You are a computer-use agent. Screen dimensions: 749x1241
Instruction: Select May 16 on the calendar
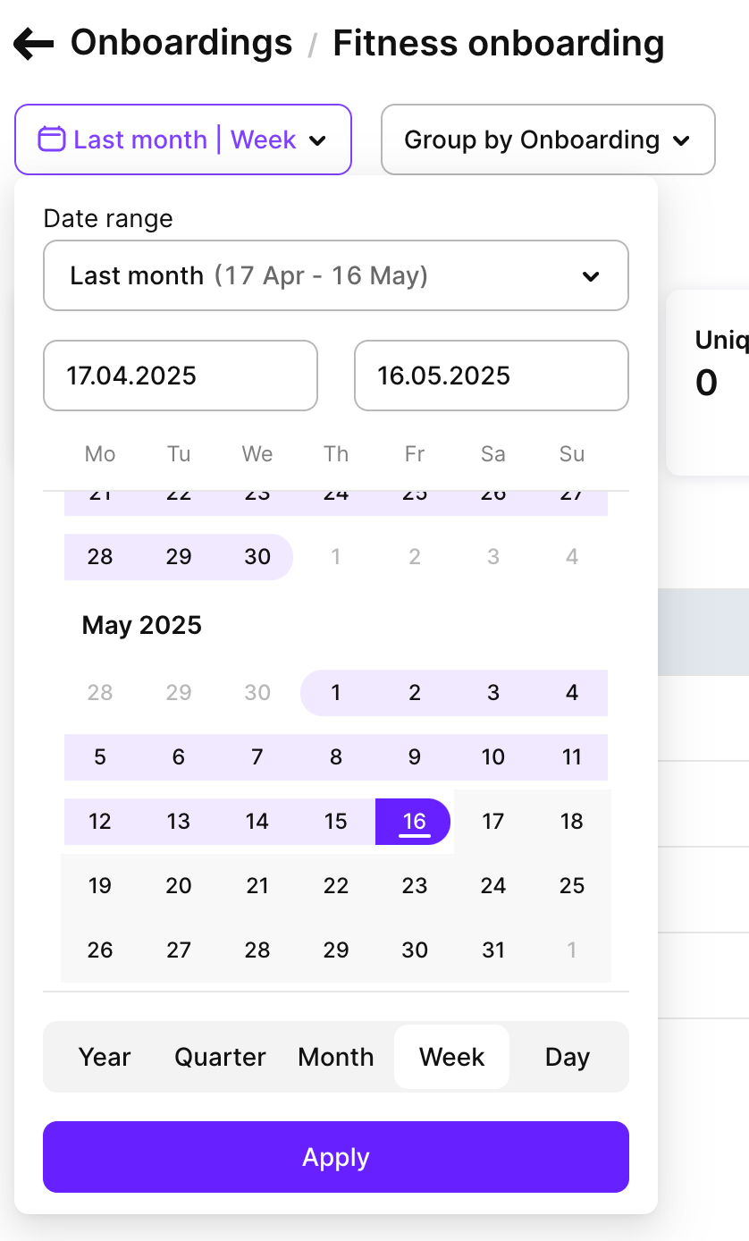point(414,821)
